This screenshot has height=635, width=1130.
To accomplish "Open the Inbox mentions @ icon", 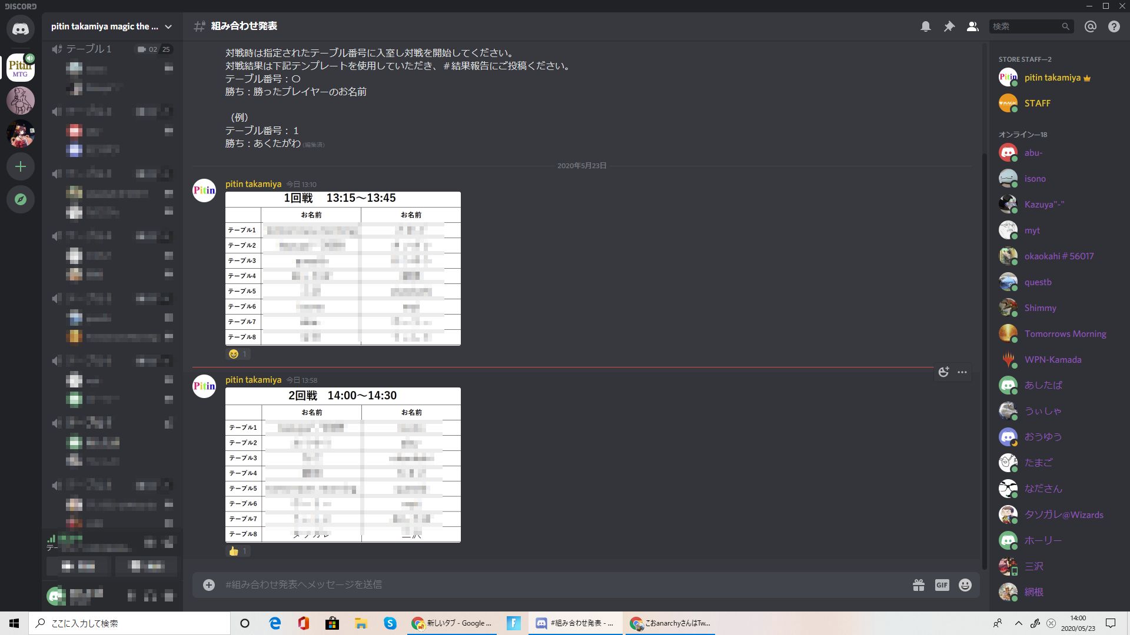I will (x=1090, y=26).
